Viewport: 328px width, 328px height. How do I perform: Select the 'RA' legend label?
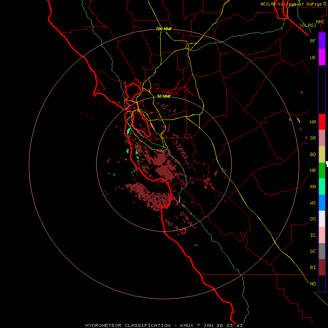tap(313, 187)
